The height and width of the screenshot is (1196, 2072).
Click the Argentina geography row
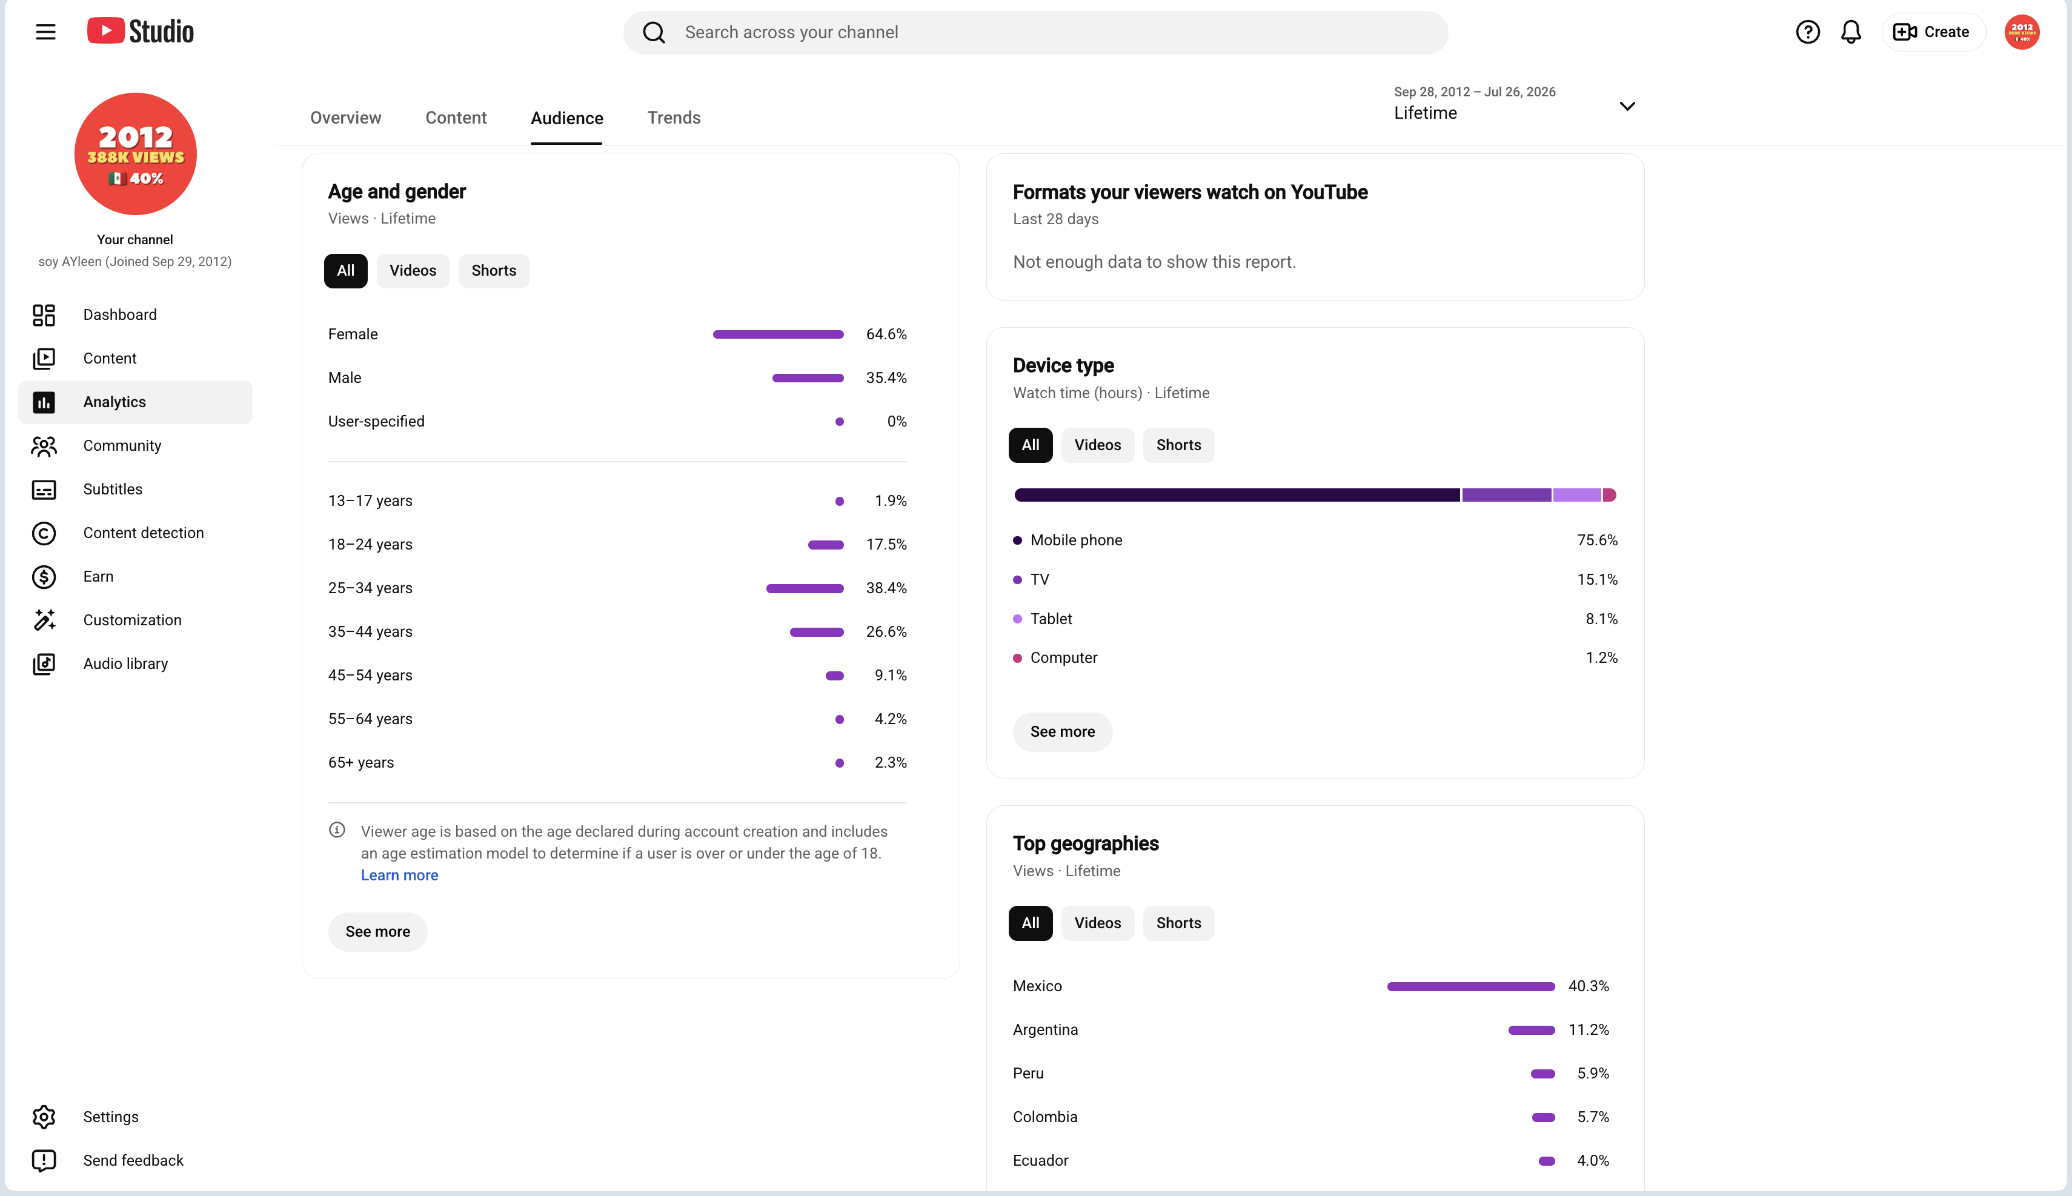1312,1030
